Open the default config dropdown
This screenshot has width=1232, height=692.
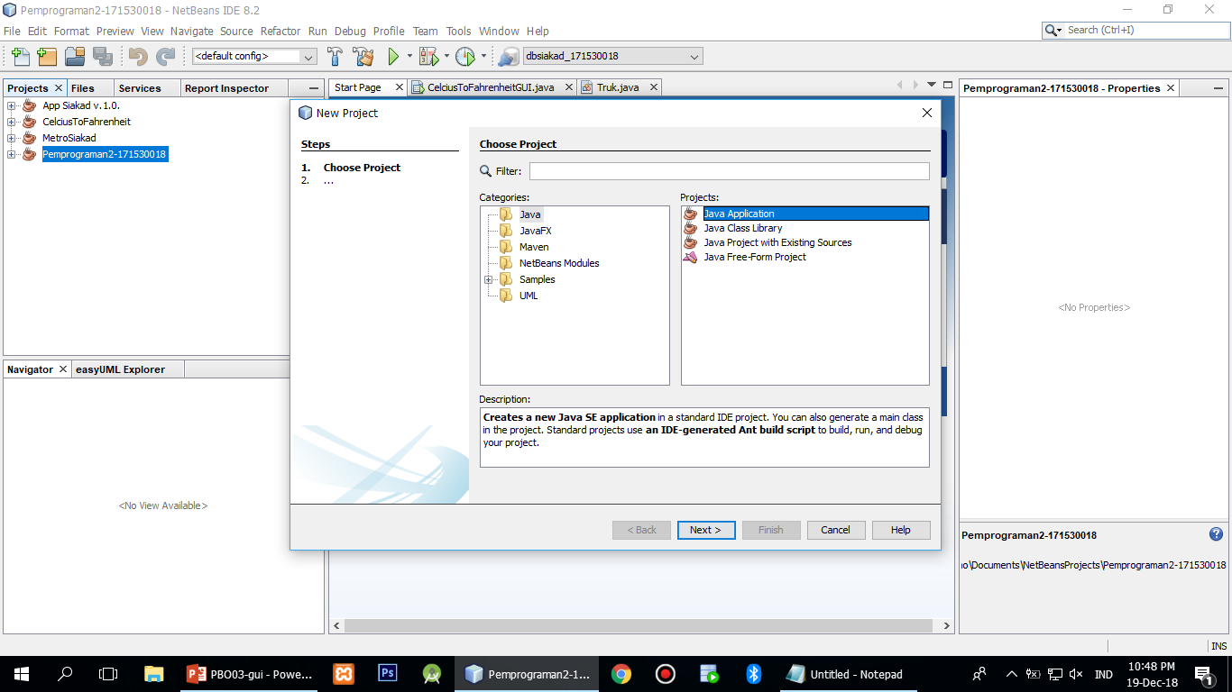coord(254,56)
